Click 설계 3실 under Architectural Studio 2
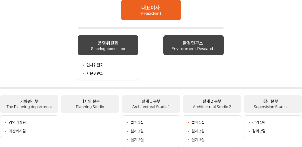This screenshot has height=147, width=302. pyautogui.click(x=198, y=140)
